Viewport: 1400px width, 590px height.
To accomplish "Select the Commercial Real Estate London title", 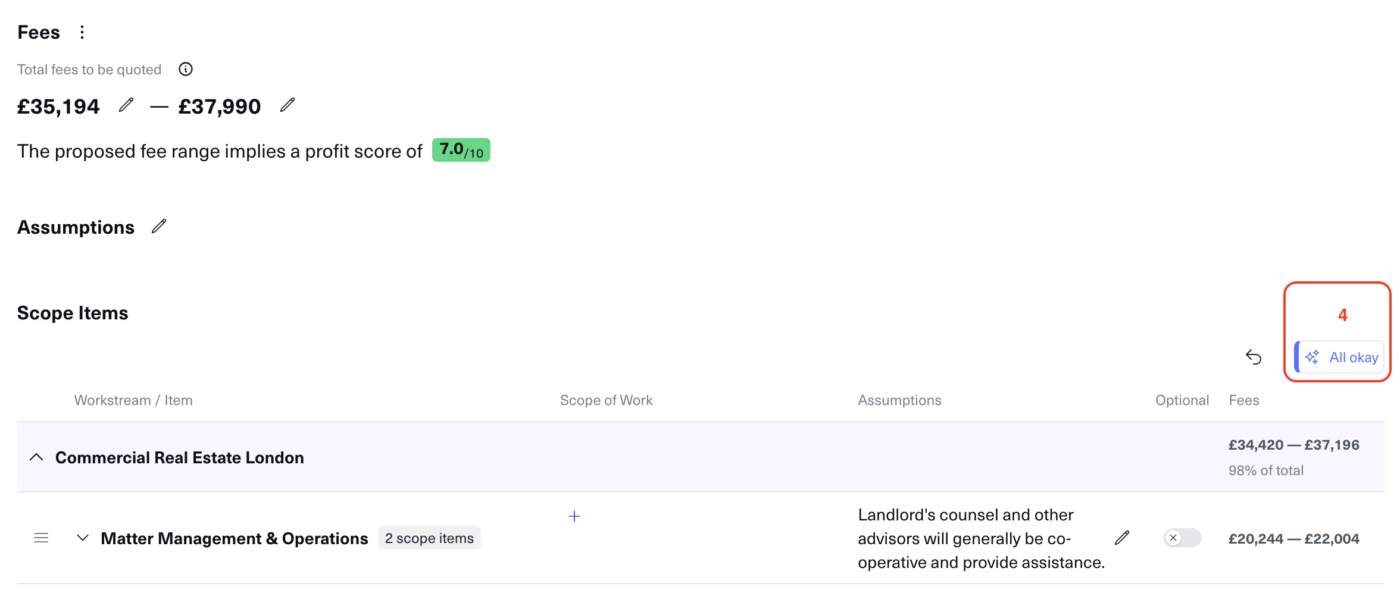I will click(x=179, y=457).
